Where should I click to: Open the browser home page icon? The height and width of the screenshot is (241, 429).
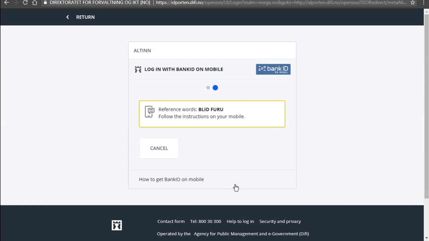pos(35,2)
